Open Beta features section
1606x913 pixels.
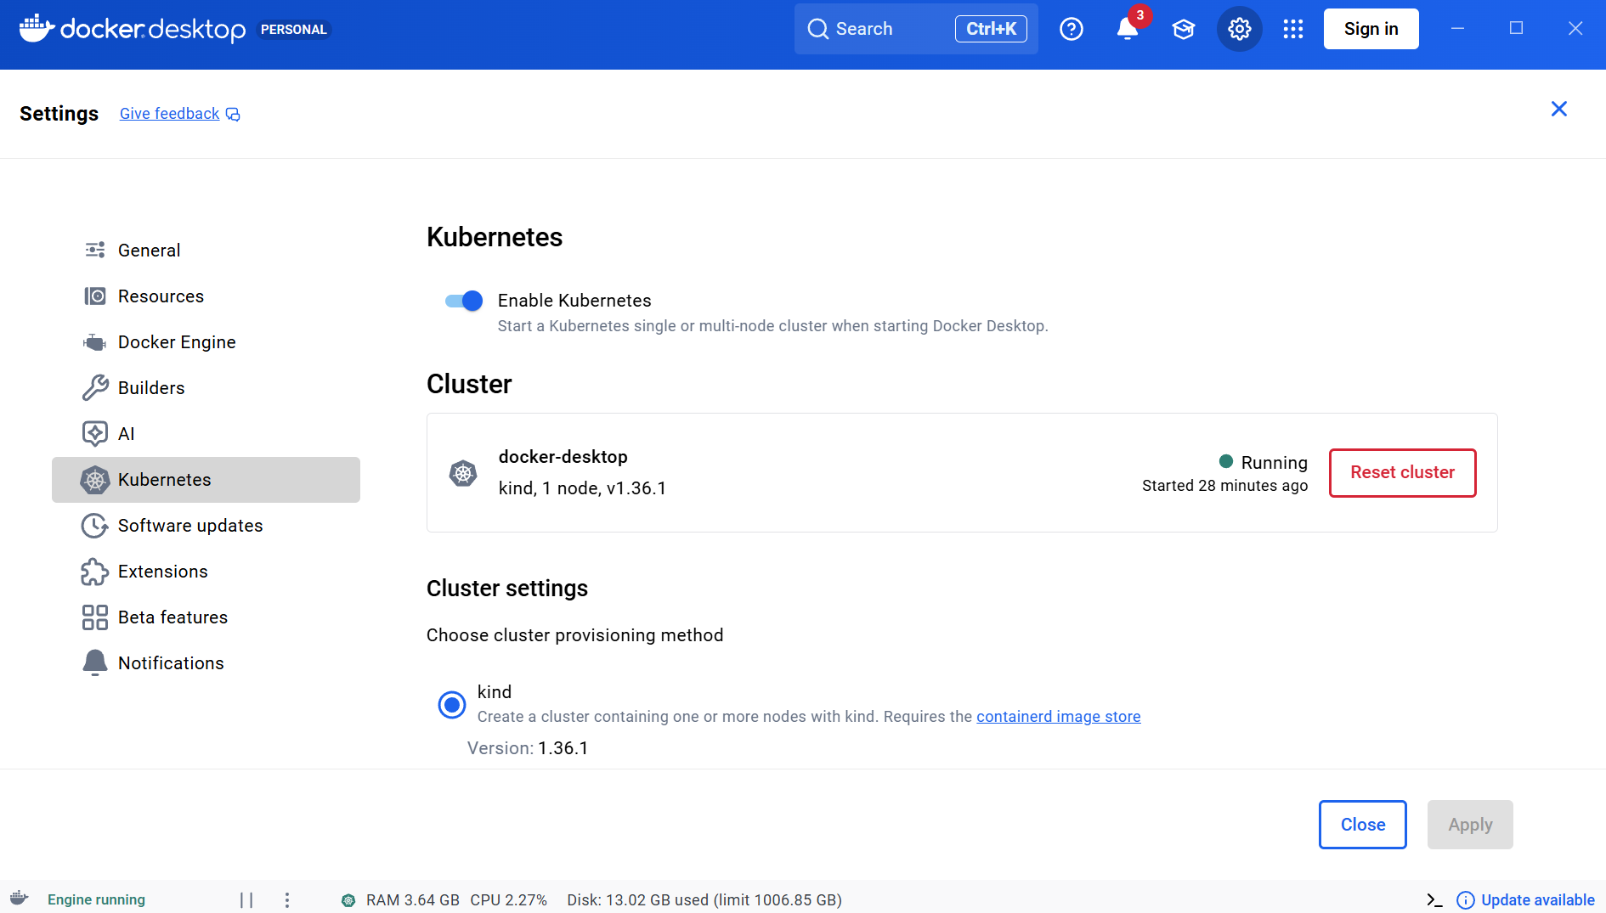[206, 617]
